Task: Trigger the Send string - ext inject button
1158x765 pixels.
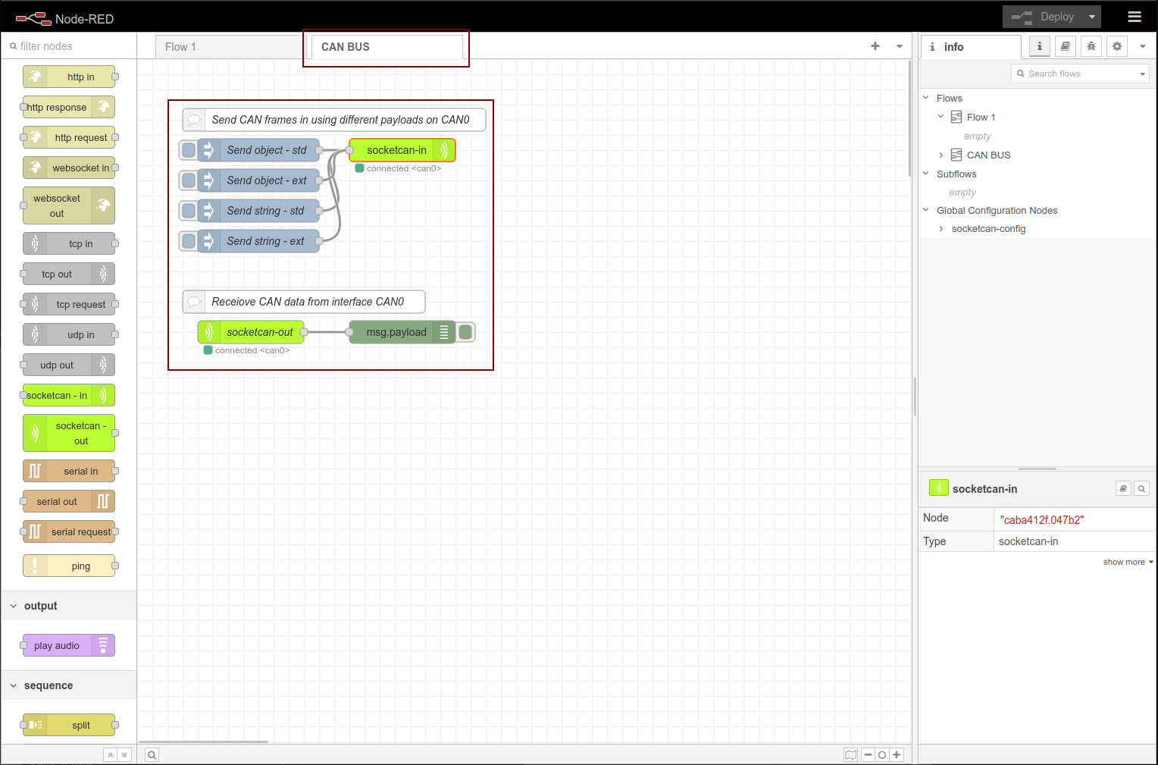Action: (189, 241)
